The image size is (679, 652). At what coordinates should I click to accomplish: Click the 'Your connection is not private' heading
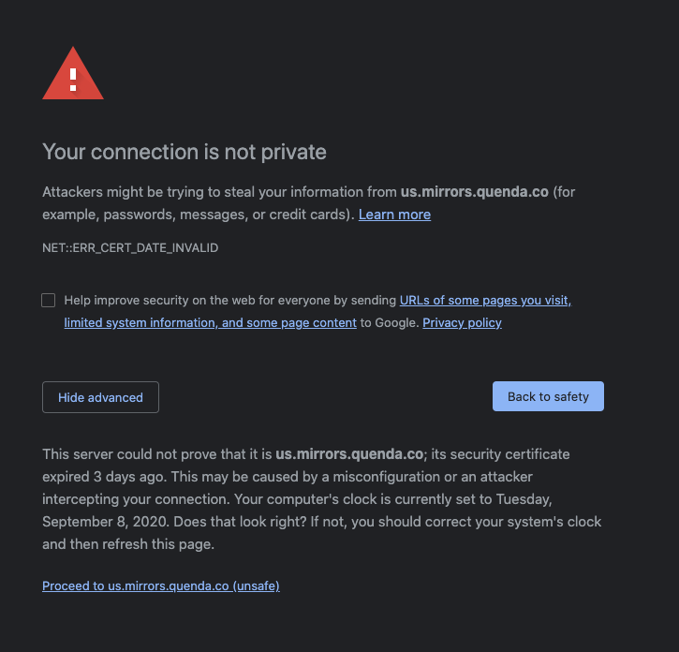185,152
